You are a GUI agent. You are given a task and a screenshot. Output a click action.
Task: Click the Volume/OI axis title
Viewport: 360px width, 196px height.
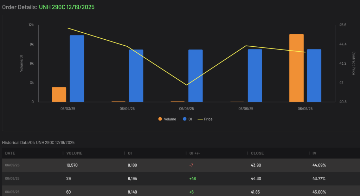pos(21,64)
